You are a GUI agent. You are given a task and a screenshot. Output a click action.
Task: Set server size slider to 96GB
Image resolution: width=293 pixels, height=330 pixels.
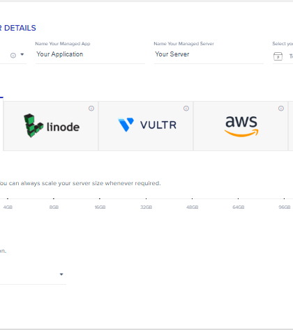click(x=284, y=199)
